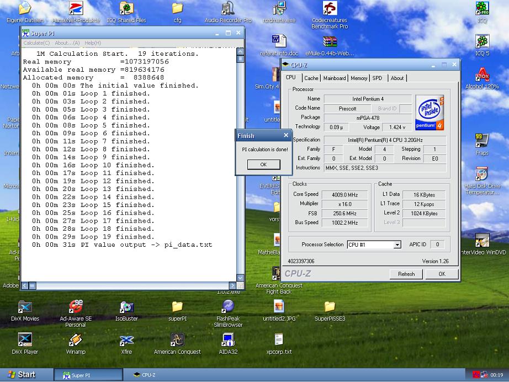Click Super PI horizontal scrollbar right arrow
This screenshot has width=509, height=382.
coord(232,285)
